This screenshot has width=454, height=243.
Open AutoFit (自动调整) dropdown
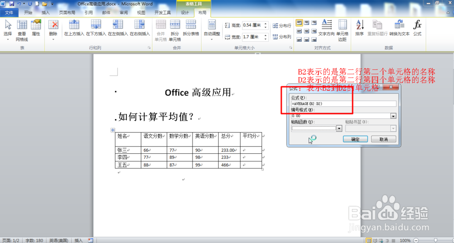click(212, 30)
